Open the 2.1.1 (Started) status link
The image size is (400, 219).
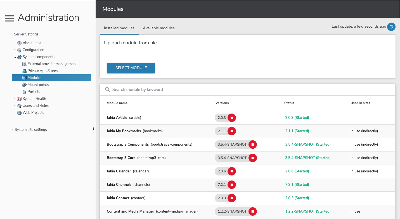pos(297,131)
